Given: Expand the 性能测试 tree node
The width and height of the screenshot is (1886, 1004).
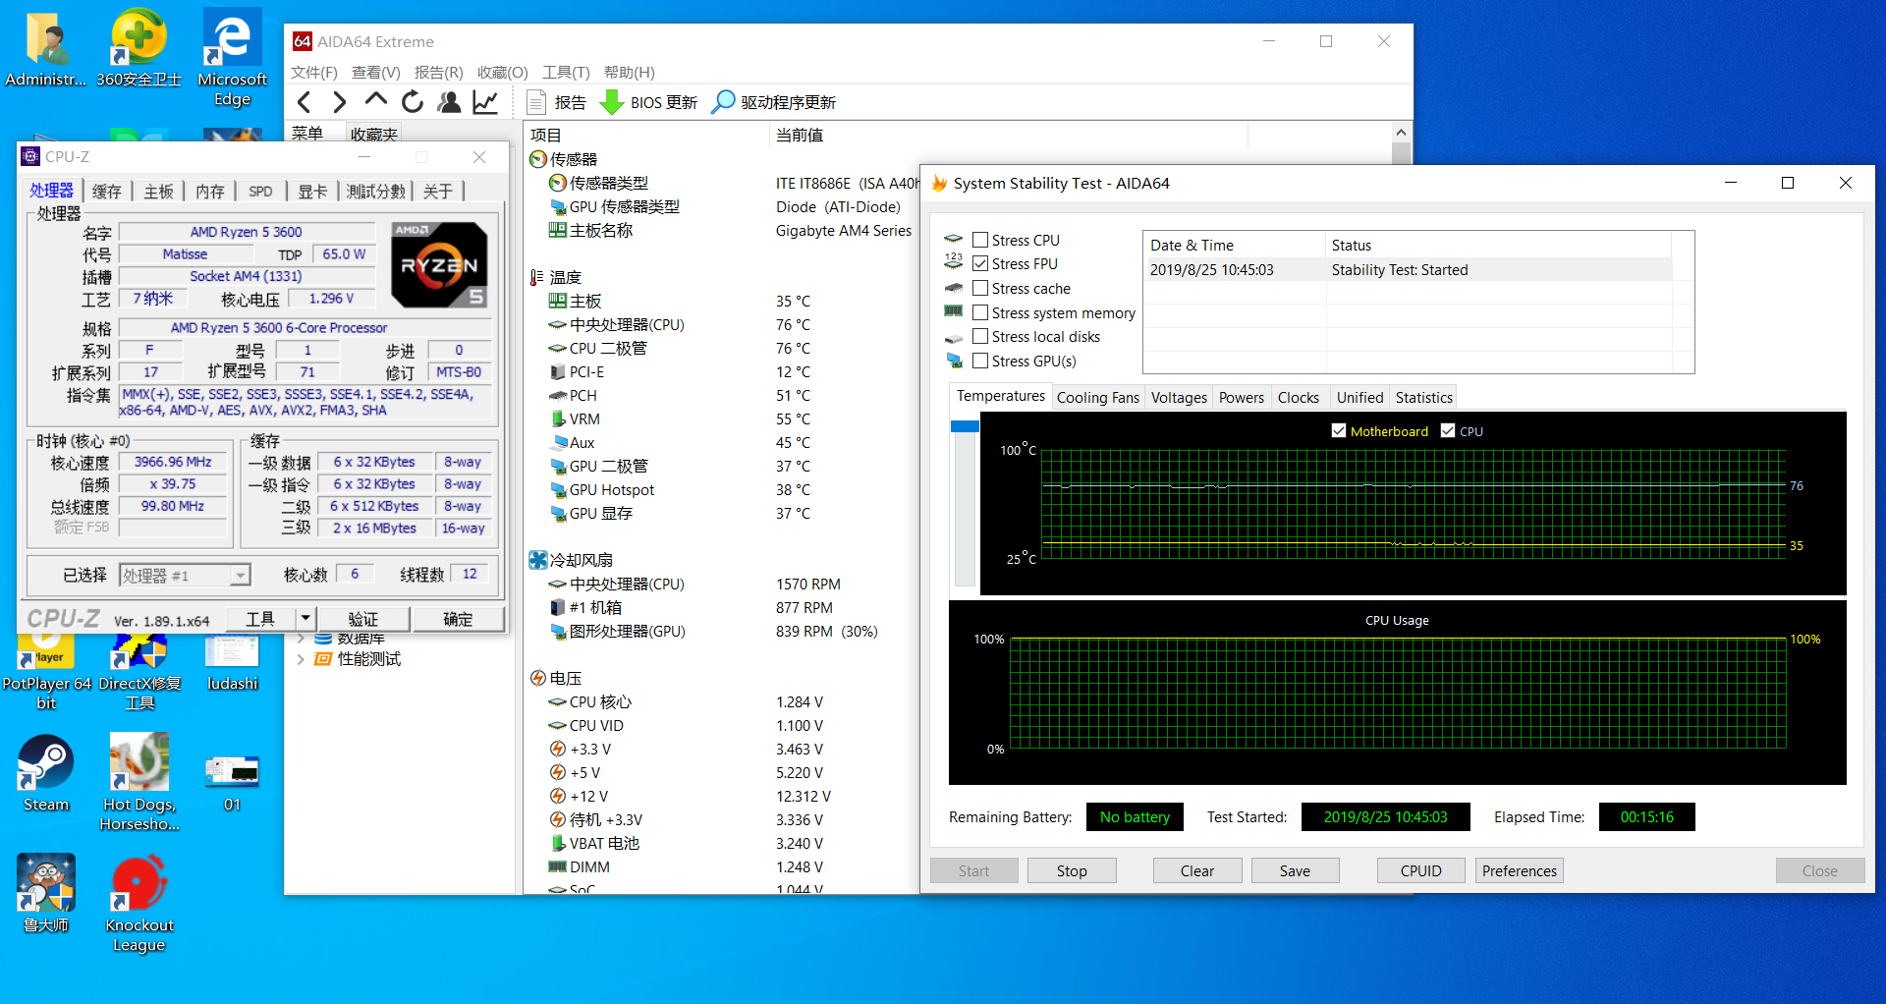Looking at the screenshot, I should (301, 659).
